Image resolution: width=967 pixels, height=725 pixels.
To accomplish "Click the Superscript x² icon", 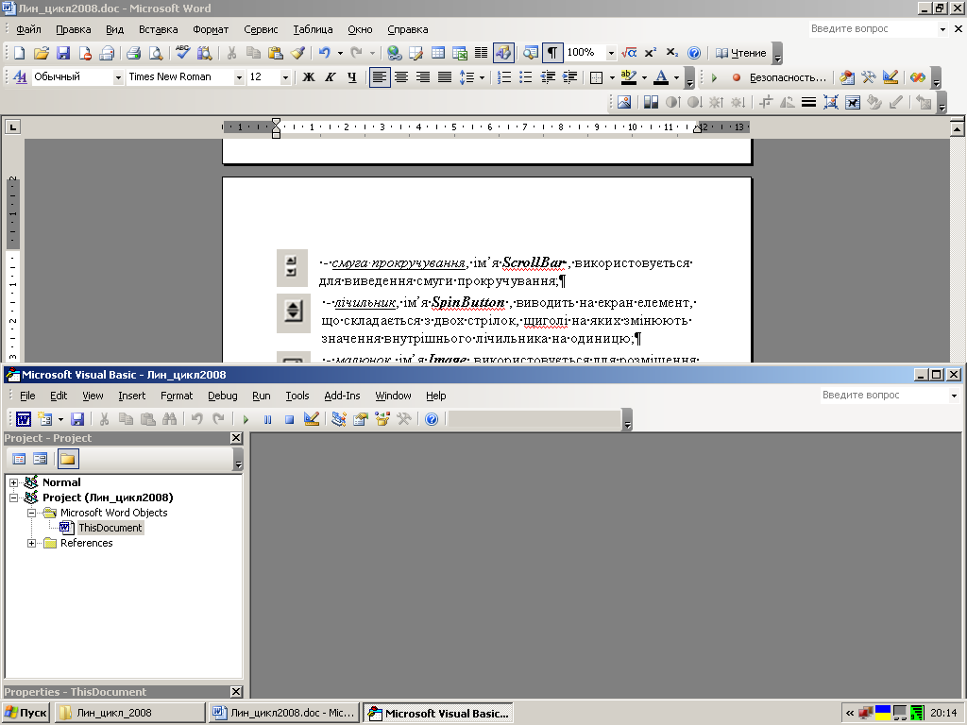I will 650,53.
